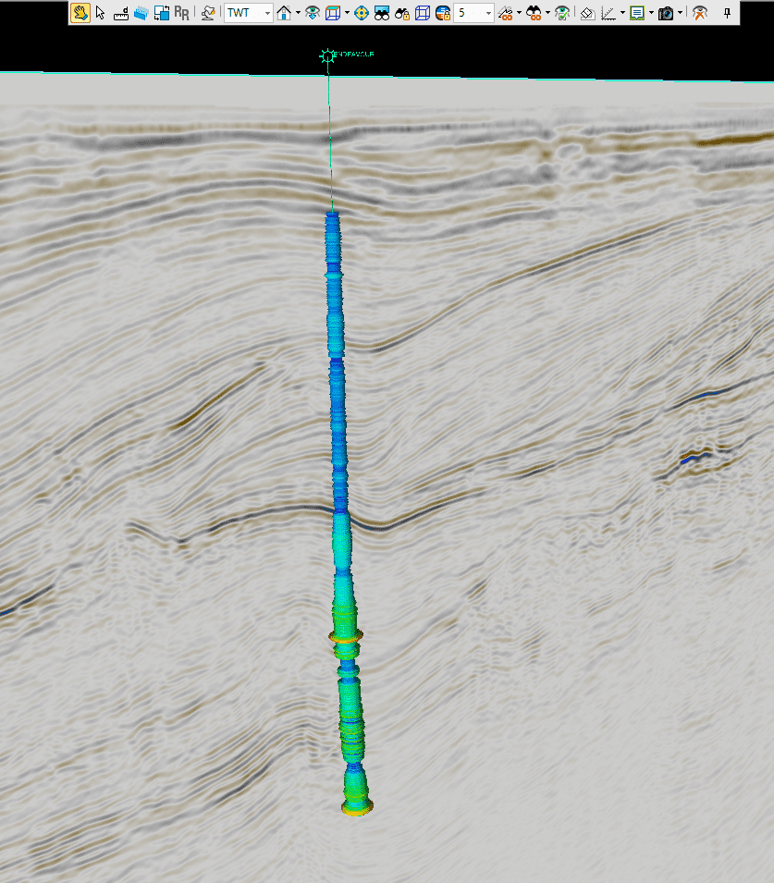Viewport: 774px width, 883px height.
Task: Activate the arrow select/pick tool
Action: [x=100, y=13]
